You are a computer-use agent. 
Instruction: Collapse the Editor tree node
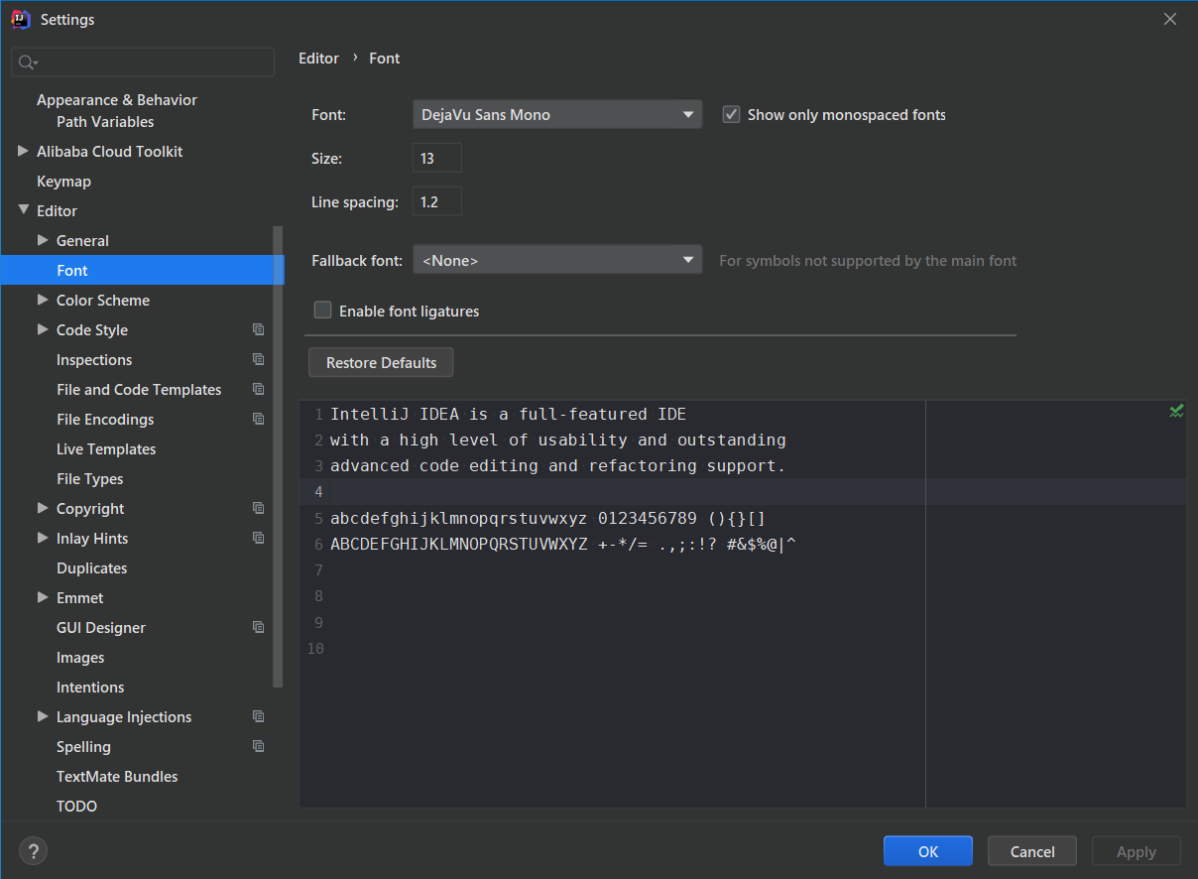tap(23, 210)
